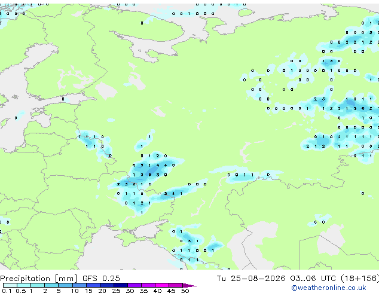Click the 35–40 mm magenta swatch

pos(148,285)
